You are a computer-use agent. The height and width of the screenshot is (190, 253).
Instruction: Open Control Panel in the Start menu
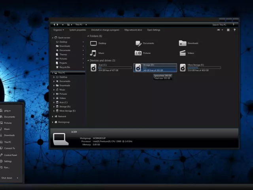click(x=11, y=155)
